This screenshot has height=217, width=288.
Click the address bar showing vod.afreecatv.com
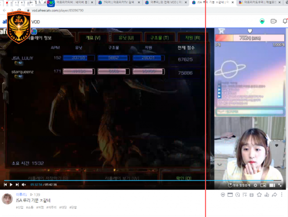(x=58, y=11)
